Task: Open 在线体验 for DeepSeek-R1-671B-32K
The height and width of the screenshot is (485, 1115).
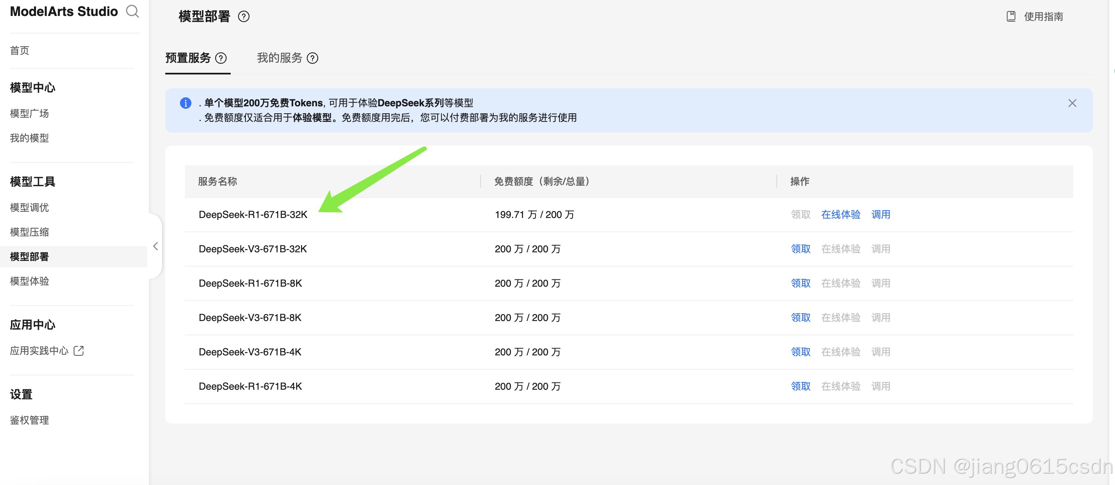Action: click(840, 215)
